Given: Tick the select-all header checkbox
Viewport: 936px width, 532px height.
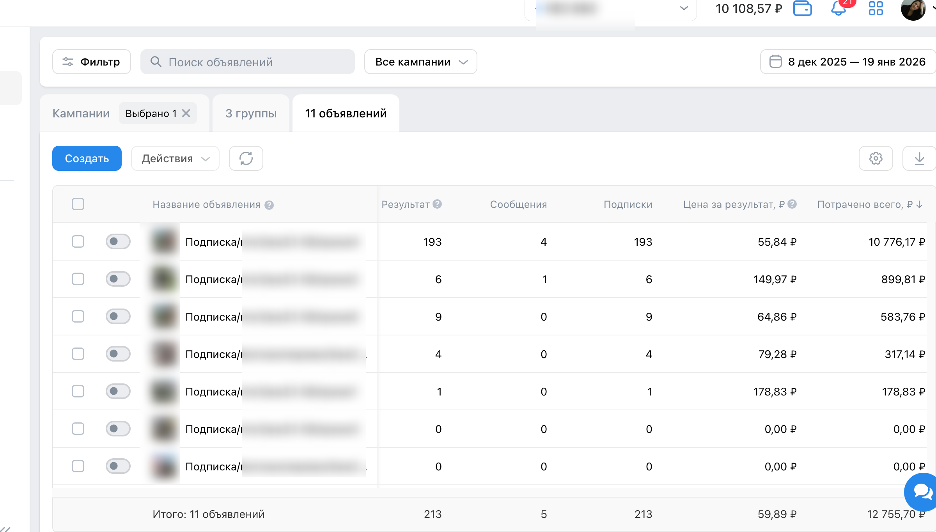Looking at the screenshot, I should pos(78,204).
